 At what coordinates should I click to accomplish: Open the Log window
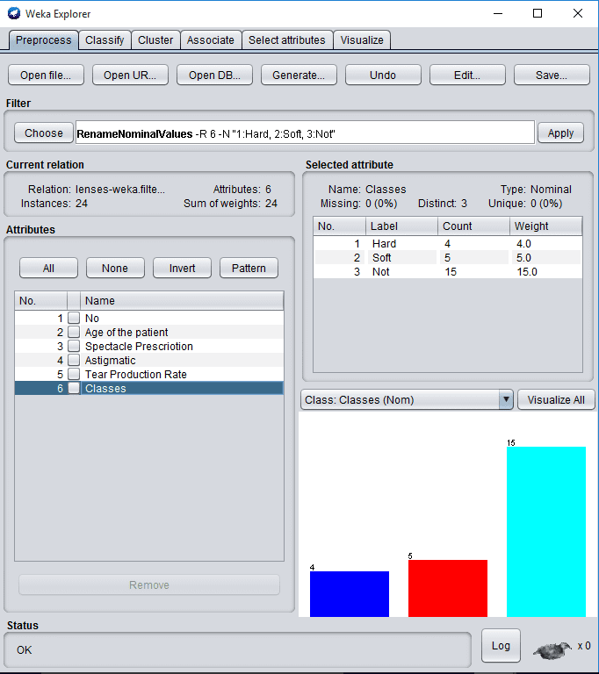(x=501, y=646)
